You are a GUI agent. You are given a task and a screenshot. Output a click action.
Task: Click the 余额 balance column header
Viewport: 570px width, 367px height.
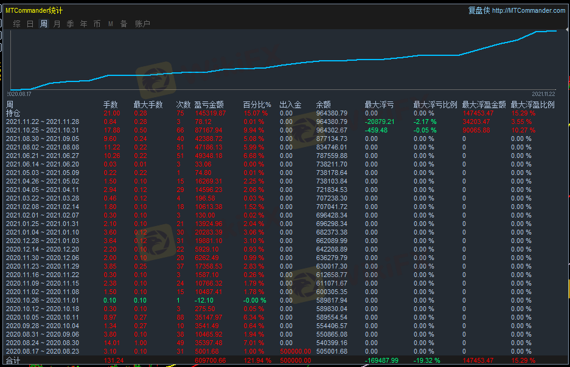click(324, 105)
